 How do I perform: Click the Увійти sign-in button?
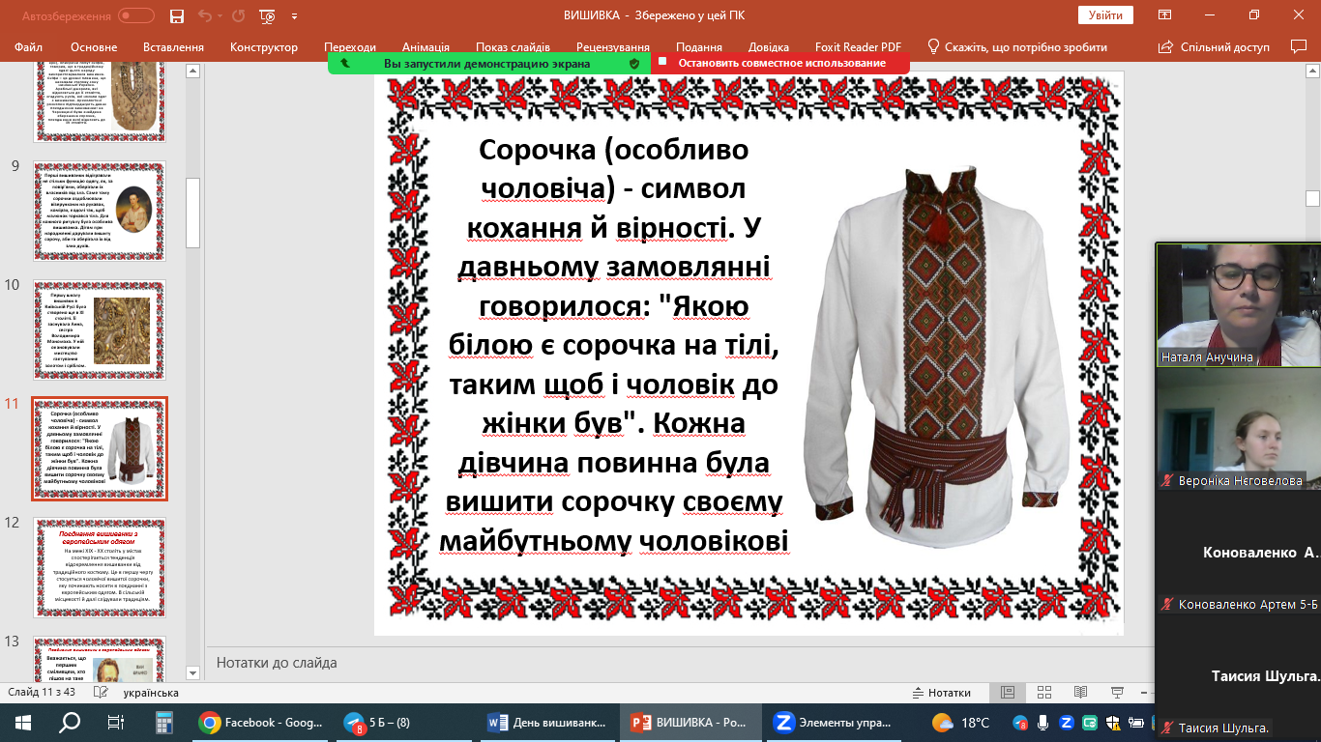(x=1105, y=15)
